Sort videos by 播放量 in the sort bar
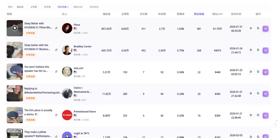The height and width of the screenshot is (138, 277). [20, 7]
